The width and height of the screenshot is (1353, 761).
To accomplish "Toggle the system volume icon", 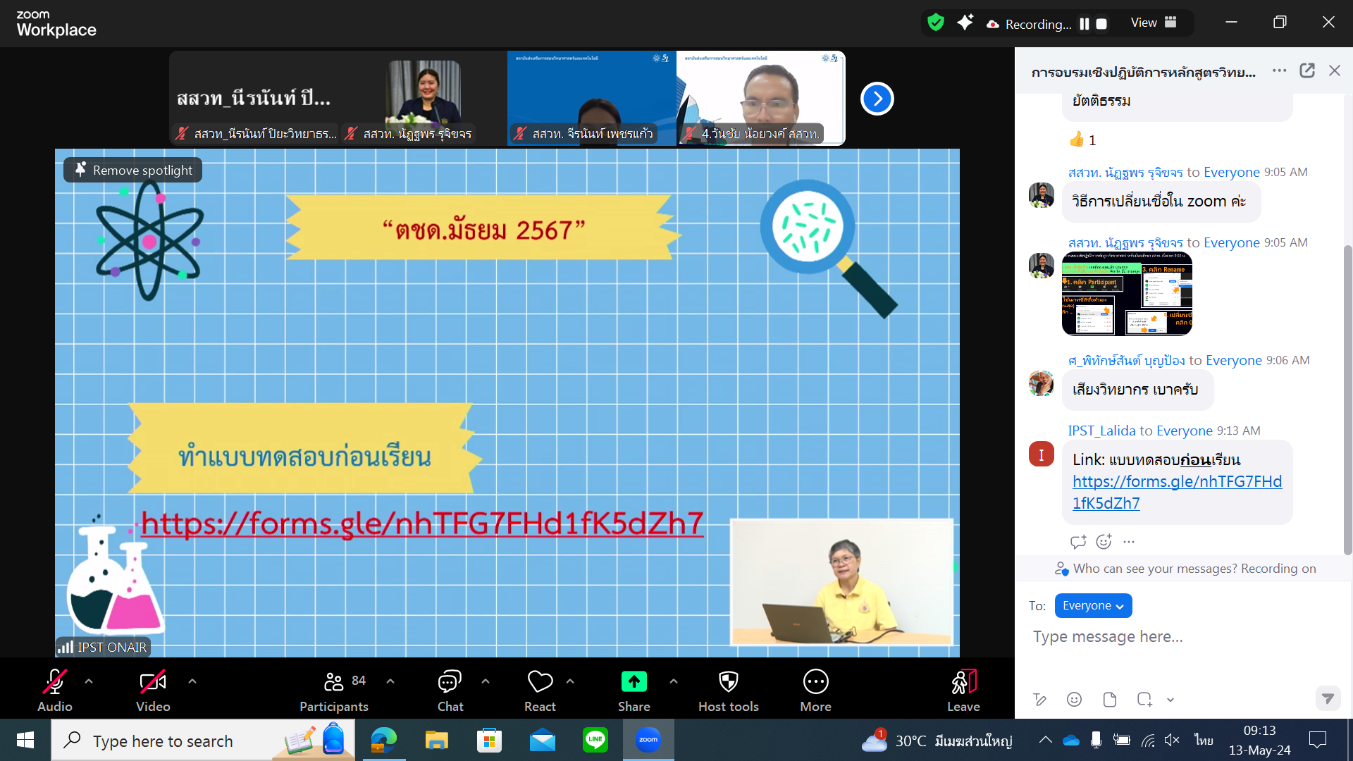I will click(x=1171, y=740).
